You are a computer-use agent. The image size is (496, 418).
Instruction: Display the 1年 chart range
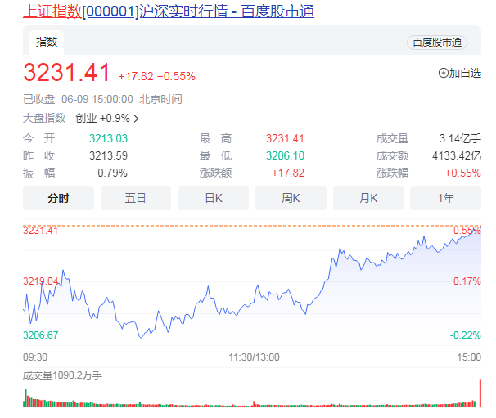(445, 198)
